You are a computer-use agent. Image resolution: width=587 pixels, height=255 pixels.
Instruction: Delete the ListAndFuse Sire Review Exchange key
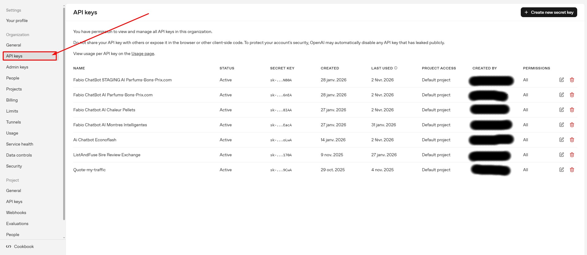coord(572,155)
